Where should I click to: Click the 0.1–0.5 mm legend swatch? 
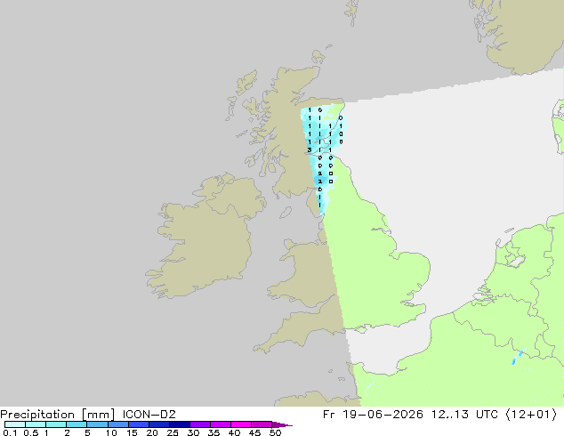15,424
